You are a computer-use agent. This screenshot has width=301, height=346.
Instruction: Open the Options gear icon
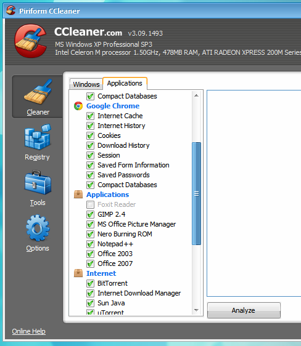[x=38, y=228]
